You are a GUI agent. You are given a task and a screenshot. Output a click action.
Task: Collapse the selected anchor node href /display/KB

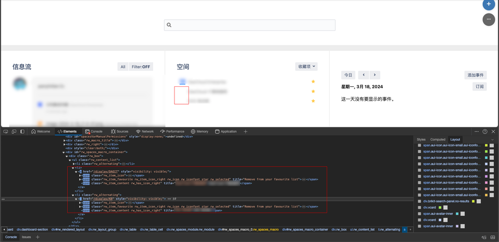pos(76,199)
